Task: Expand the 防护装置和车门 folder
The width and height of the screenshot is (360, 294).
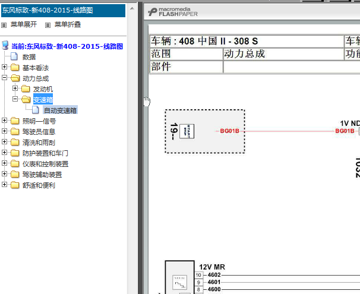Action: click(4, 152)
